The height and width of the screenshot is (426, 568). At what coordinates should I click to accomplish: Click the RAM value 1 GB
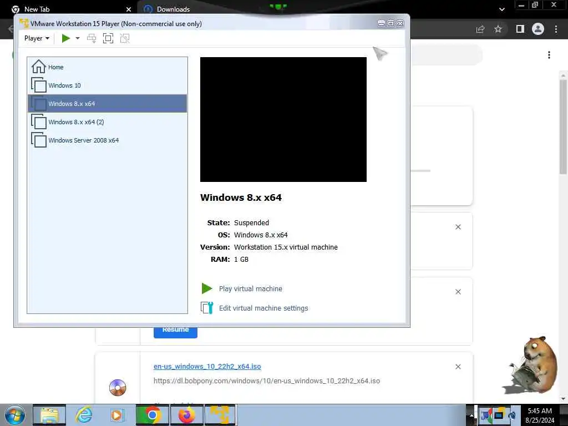(x=241, y=260)
